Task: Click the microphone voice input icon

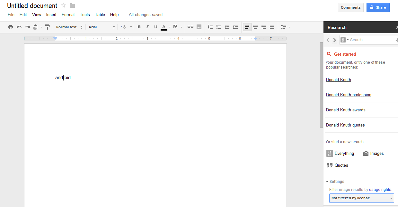Action: (x=124, y=27)
